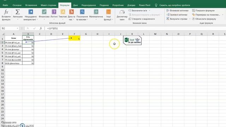Switch to the Review tab
The width and height of the screenshot is (226, 127).
(x=89, y=5)
